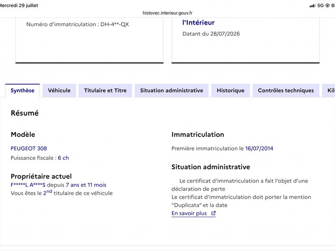Click the 7 ans et 11 mois duration
Image resolution: width=335 pixels, height=251 pixels.
(x=86, y=185)
